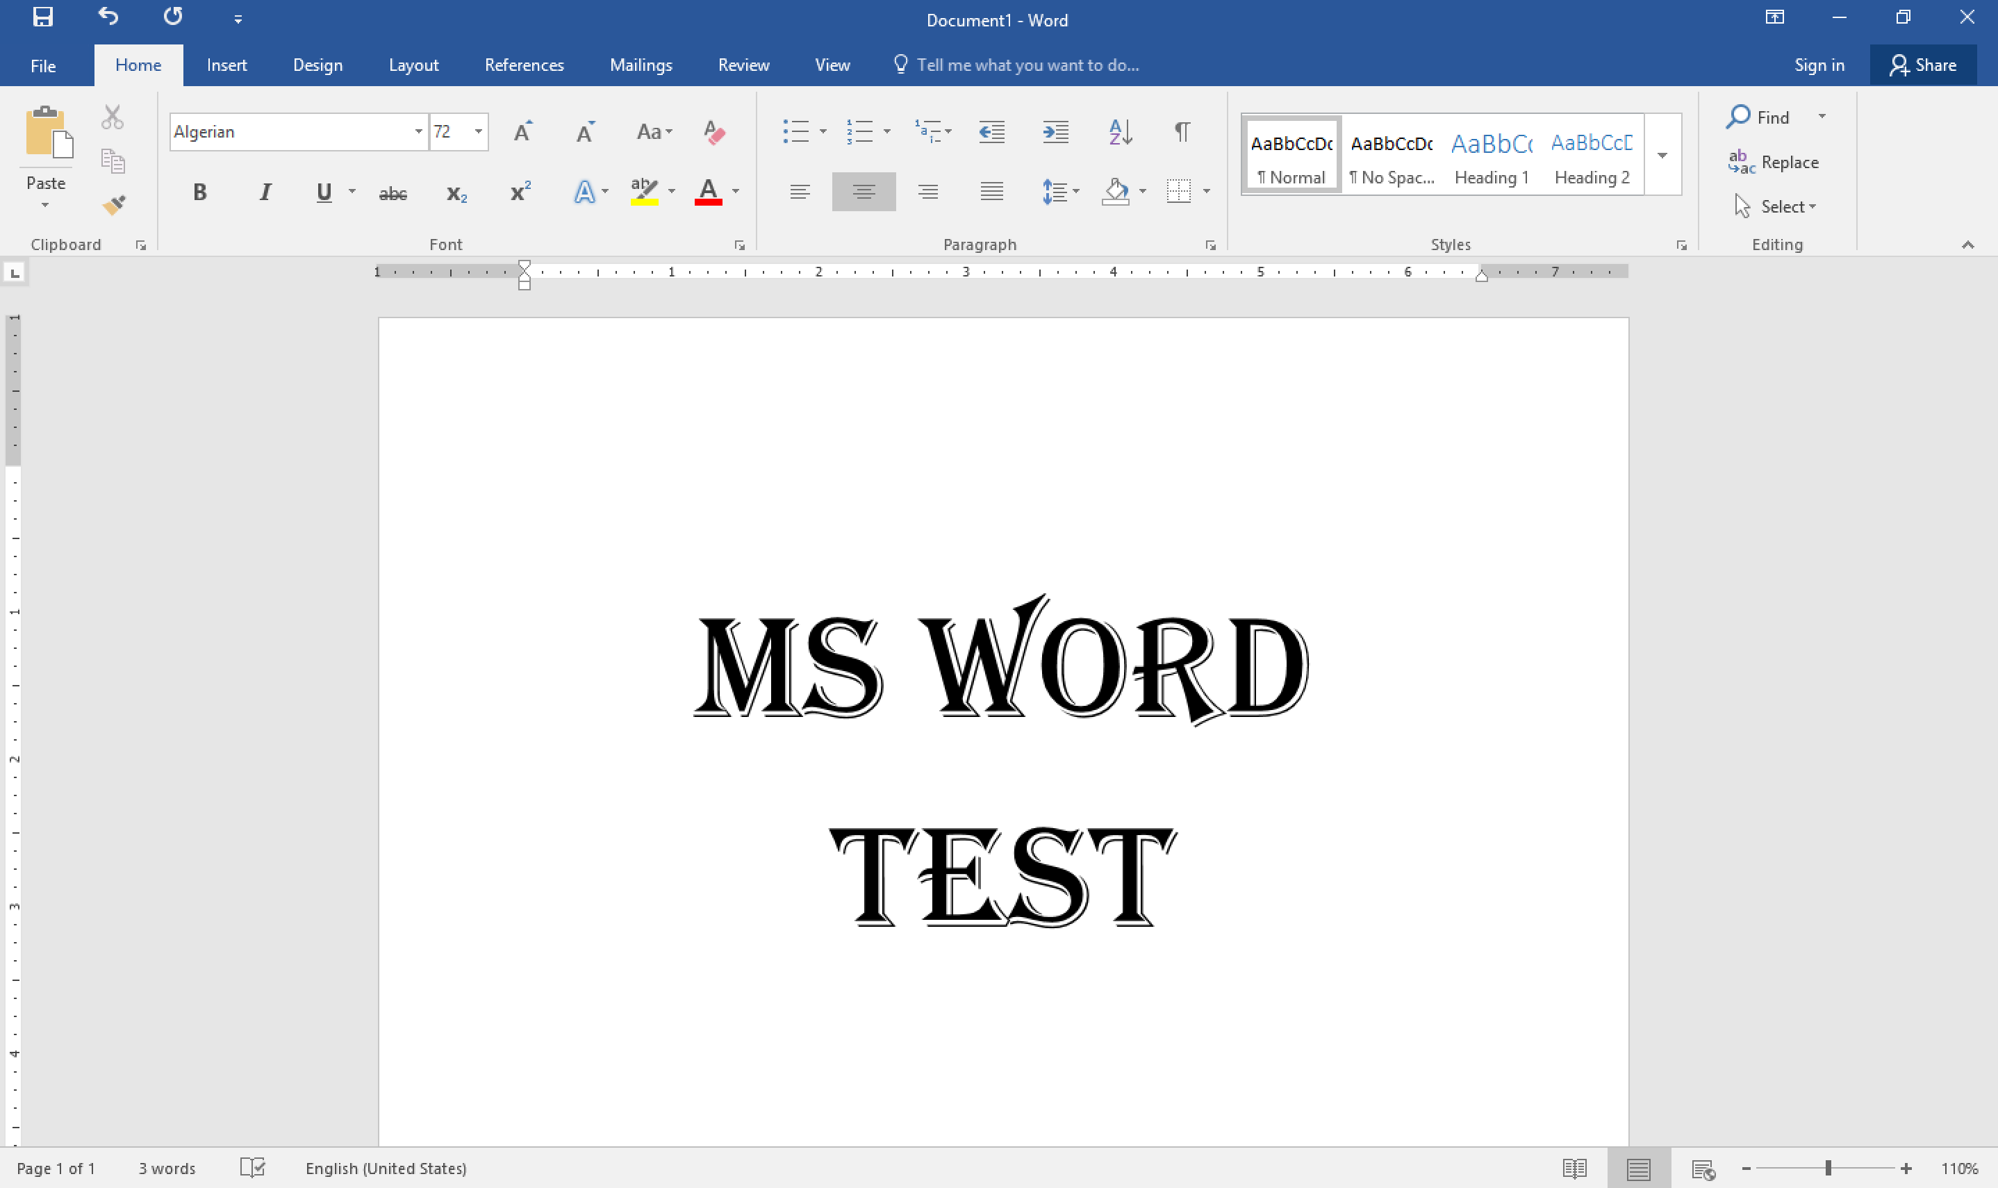Copy selection using the Copy icon

pos(113,161)
